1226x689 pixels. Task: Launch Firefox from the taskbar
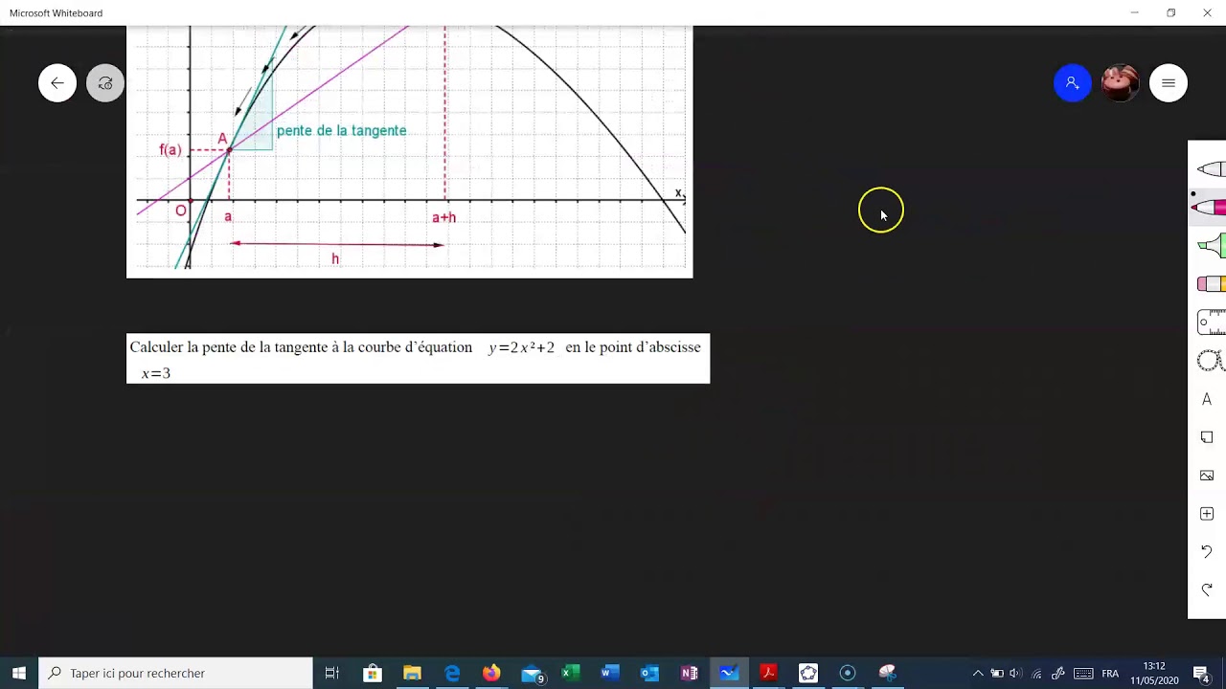click(x=491, y=673)
